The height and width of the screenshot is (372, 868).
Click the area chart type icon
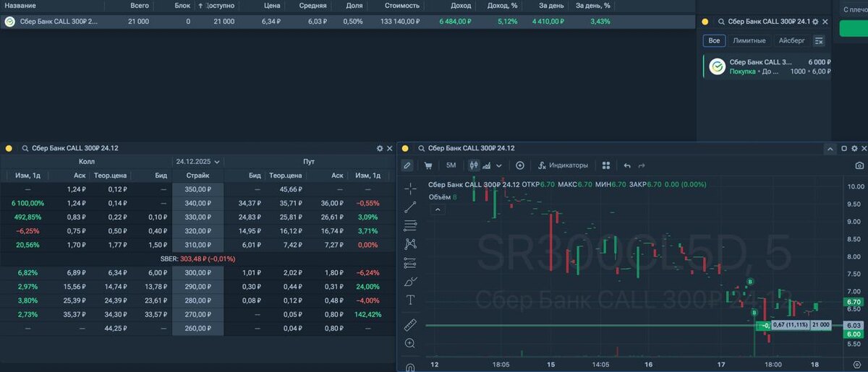click(x=487, y=165)
